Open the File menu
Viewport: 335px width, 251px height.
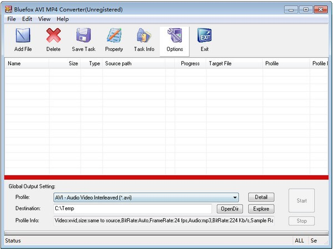(12, 19)
